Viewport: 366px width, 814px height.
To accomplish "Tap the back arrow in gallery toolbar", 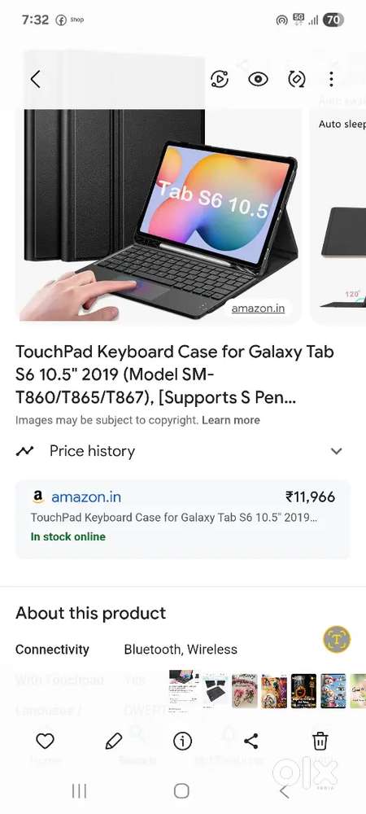I will tap(35, 80).
